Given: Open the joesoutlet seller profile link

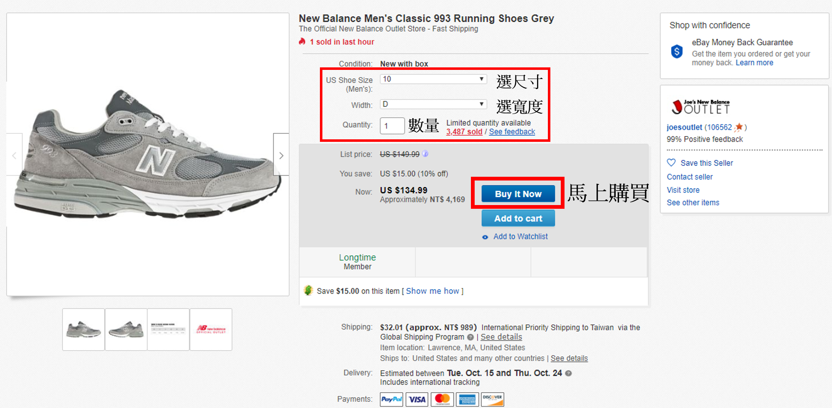Looking at the screenshot, I should tap(684, 127).
